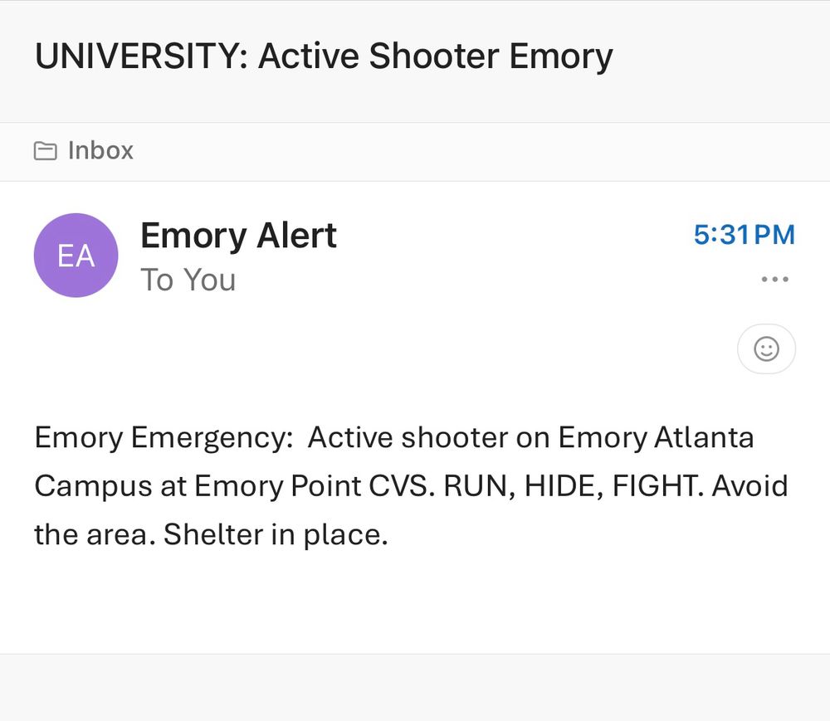This screenshot has height=721, width=830.
Task: Toggle message options with the three-dot control
Action: (x=774, y=280)
